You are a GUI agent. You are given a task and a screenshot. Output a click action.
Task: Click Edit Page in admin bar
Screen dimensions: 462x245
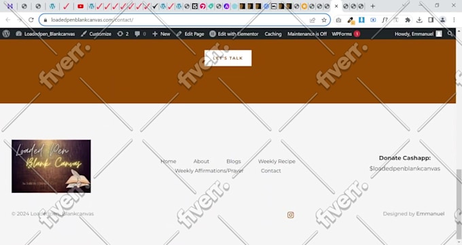[190, 34]
